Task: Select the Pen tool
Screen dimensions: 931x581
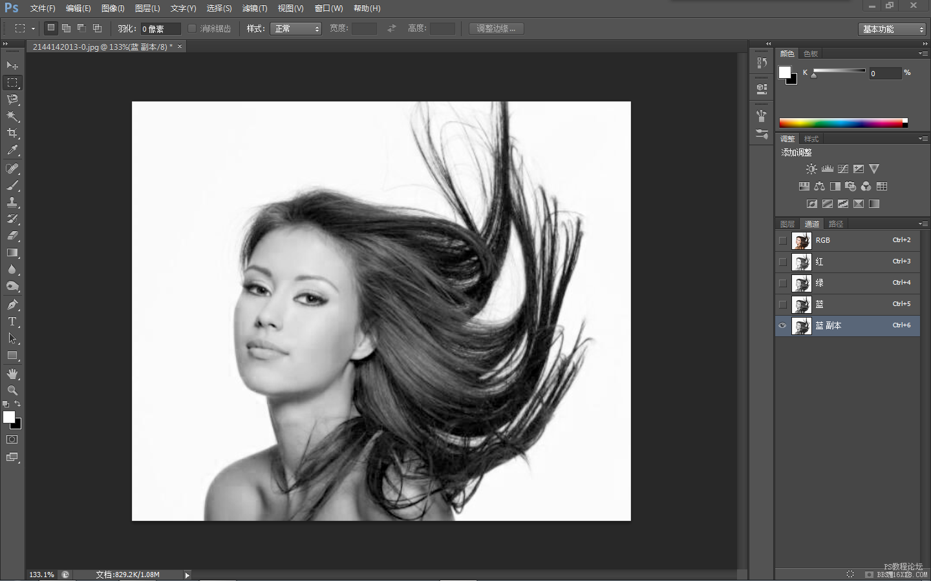Action: [x=12, y=305]
